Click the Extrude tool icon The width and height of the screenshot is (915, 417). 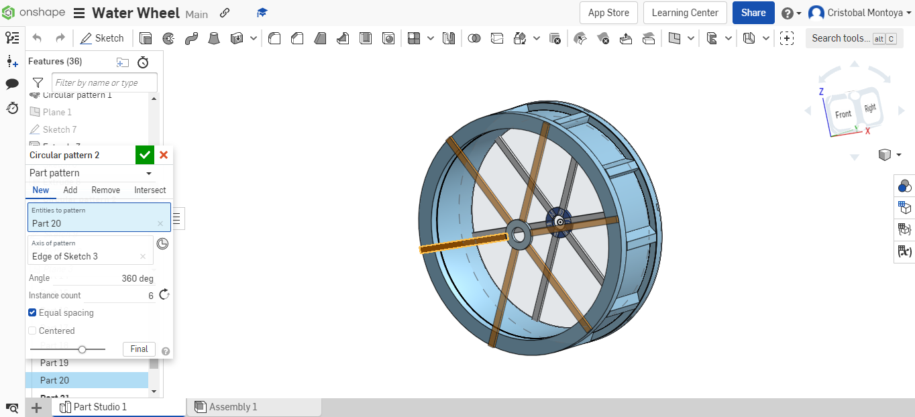(x=146, y=38)
